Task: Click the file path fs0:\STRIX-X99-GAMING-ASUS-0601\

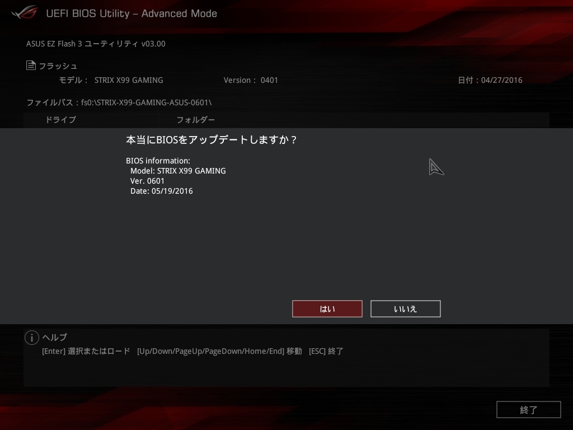Action: 146,102
